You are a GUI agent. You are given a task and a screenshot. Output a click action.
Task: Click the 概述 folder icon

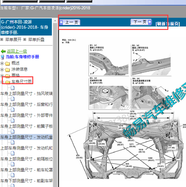7,64
